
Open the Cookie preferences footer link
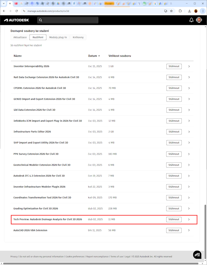tap(75, 257)
